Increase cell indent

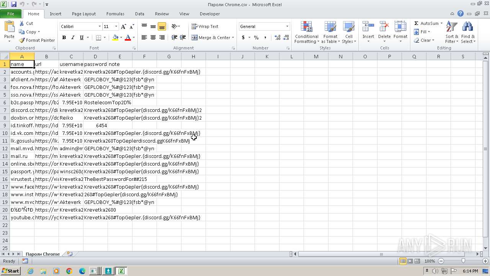click(183, 38)
